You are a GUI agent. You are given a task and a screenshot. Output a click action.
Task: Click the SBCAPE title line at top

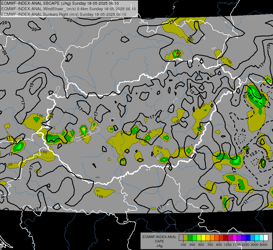click(60, 3)
